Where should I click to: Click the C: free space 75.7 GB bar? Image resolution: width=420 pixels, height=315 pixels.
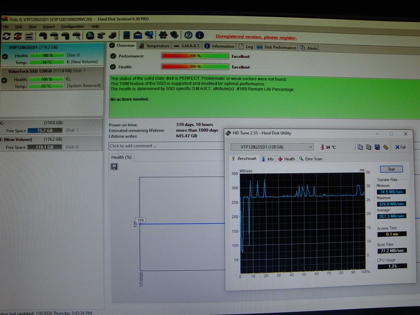click(45, 130)
